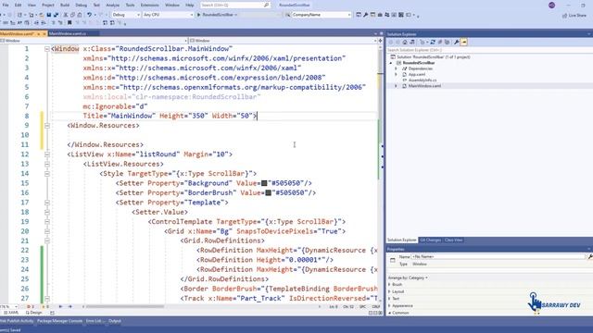
Task: Toggle the highlighted Preview Selected Items icon
Action: tap(464, 42)
